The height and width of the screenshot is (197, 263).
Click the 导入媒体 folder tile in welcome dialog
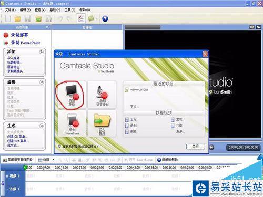(102, 123)
